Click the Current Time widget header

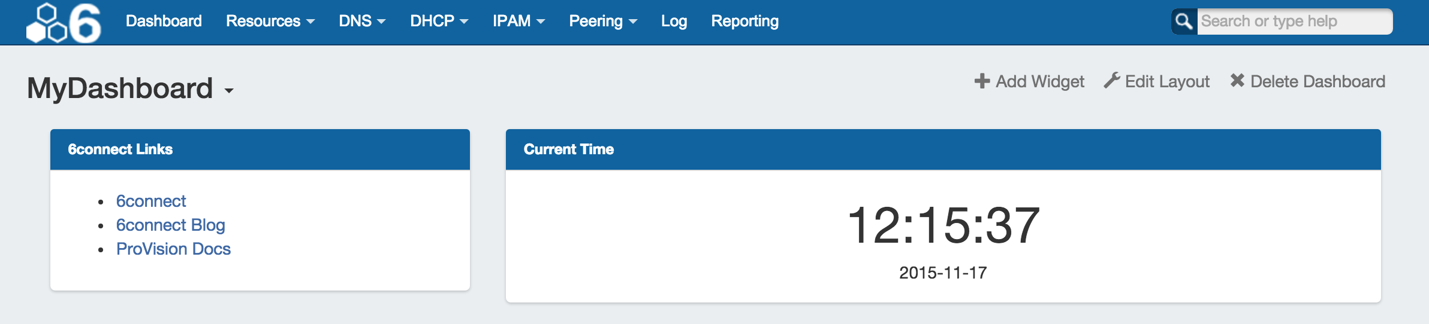point(943,149)
